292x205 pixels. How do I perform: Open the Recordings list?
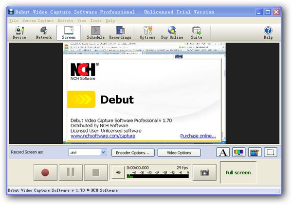[120, 33]
